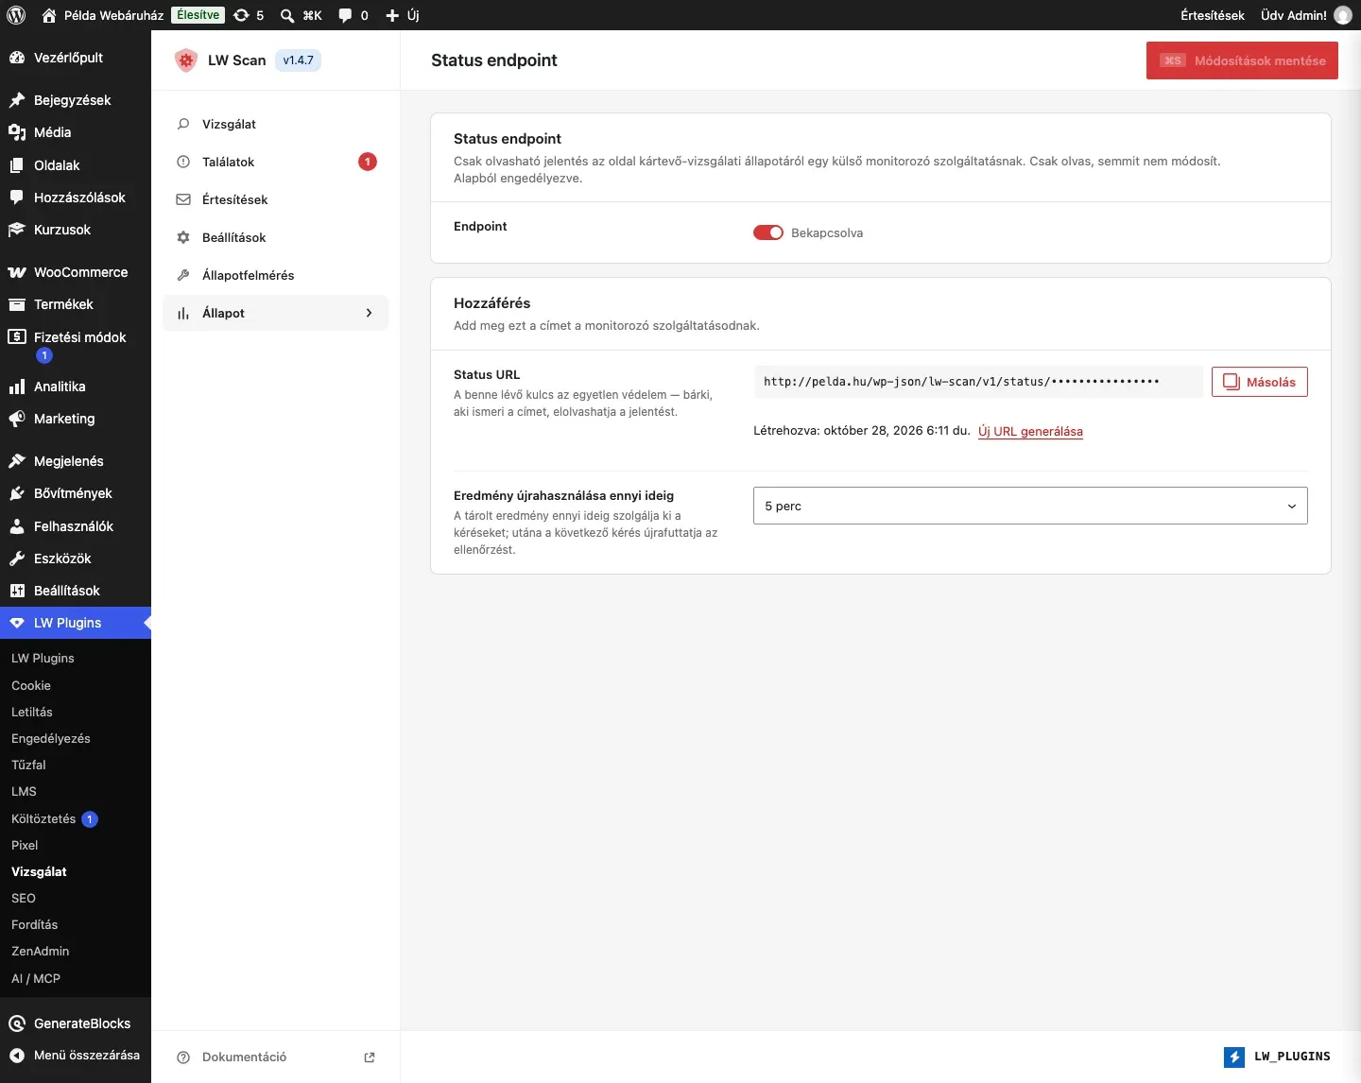Click the Média icon in sidebar
The image size is (1361, 1083).
[17, 132]
